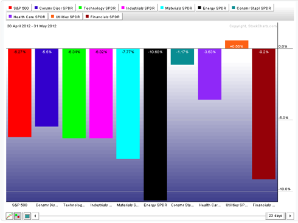This screenshot has height=223, width=298.
Task: Switch to line chart view icon
Action: click(9, 216)
